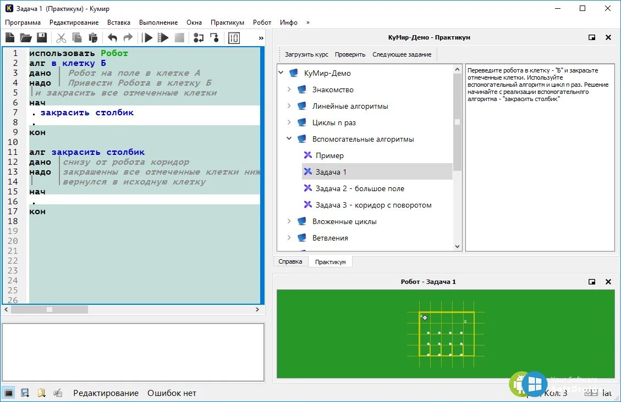The image size is (621, 402).
Task: Collapse the КуМир-Демо root node
Action: pos(281,72)
